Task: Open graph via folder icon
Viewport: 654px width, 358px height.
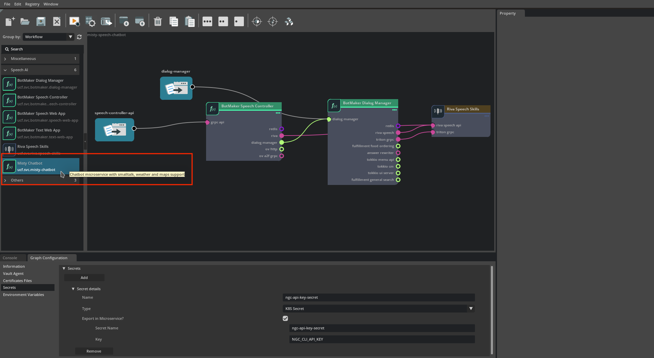Action: (25, 21)
